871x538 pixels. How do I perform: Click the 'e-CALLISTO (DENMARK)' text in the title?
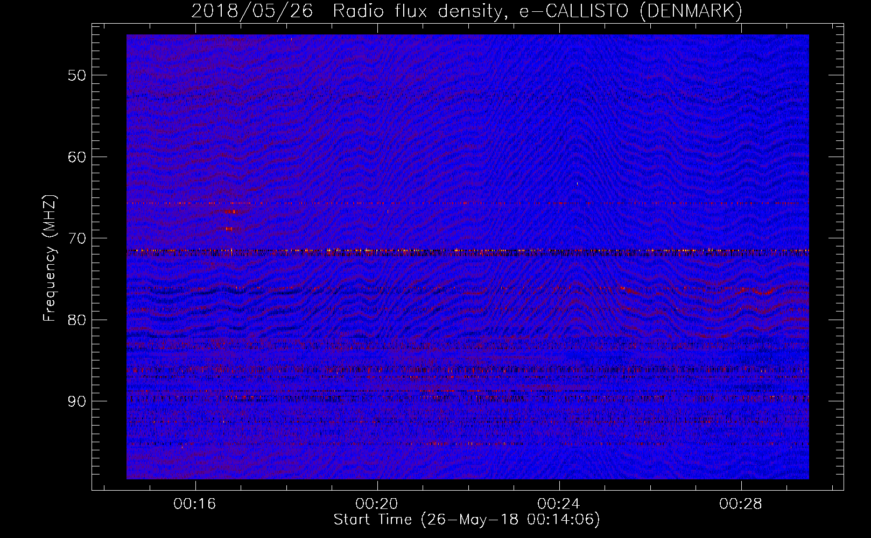point(631,11)
